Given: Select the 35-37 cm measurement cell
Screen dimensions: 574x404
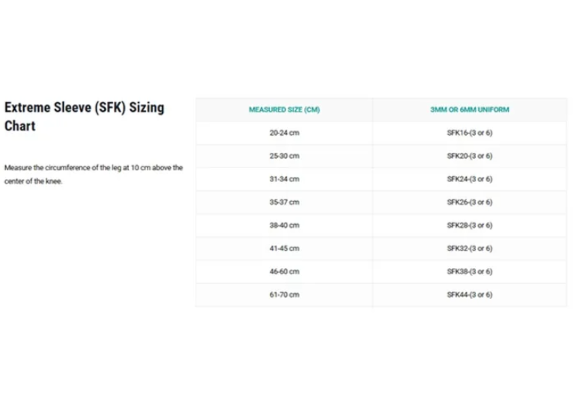Looking at the screenshot, I should (285, 202).
